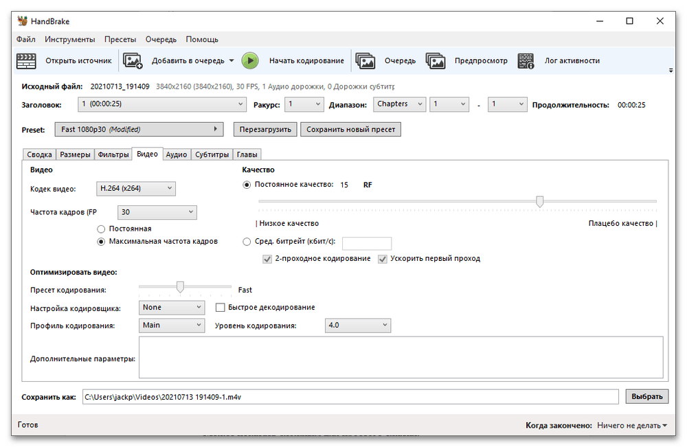Image resolution: width=687 pixels, height=447 pixels.
Task: Click the Add to Queue picture icon
Action: (x=133, y=61)
